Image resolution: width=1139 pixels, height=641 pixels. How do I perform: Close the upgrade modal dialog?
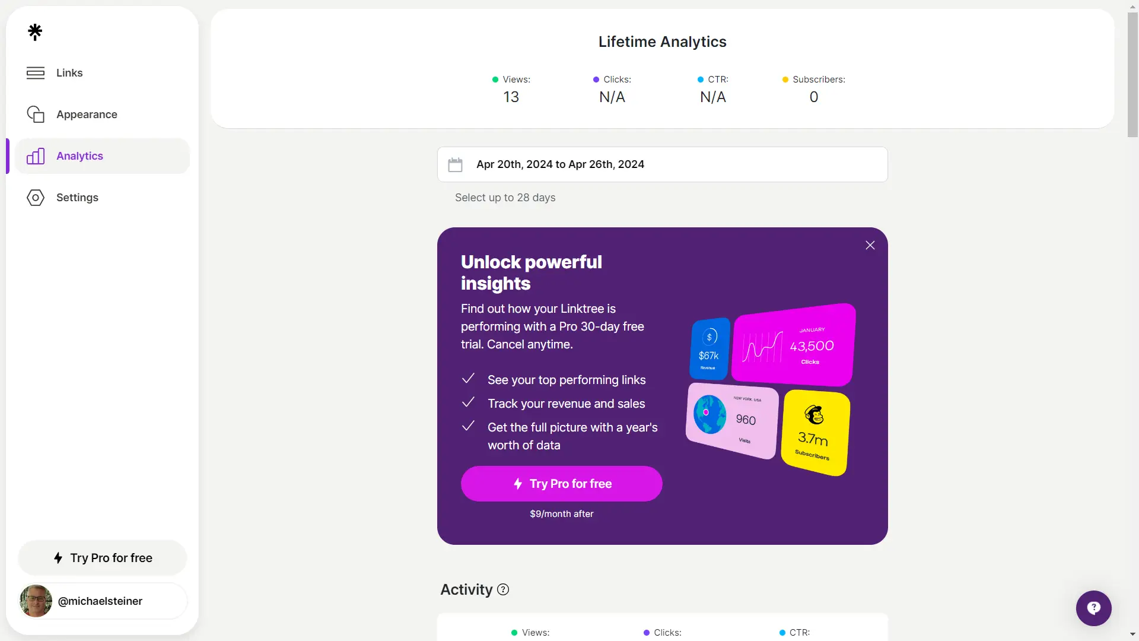tap(870, 245)
